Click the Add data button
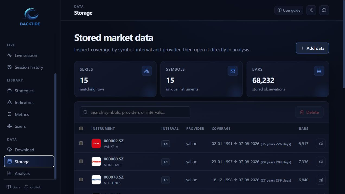Image resolution: width=345 pixels, height=194 pixels. pos(312,48)
